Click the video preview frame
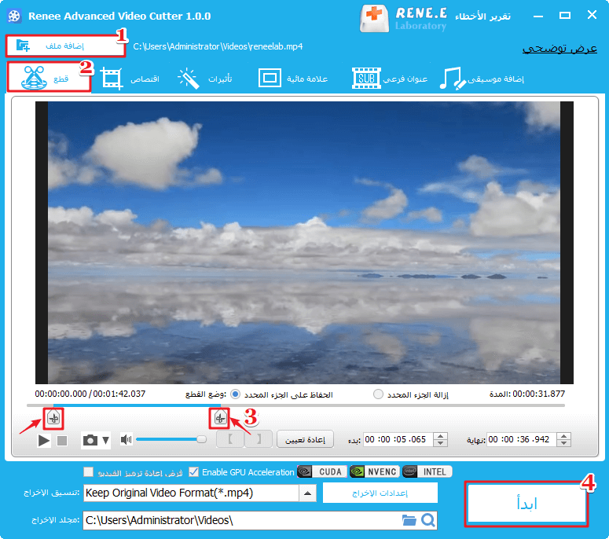The width and height of the screenshot is (609, 539). point(304,243)
